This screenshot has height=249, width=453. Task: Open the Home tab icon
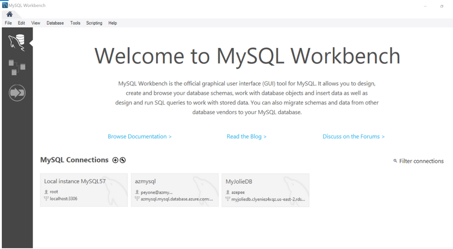click(x=10, y=14)
